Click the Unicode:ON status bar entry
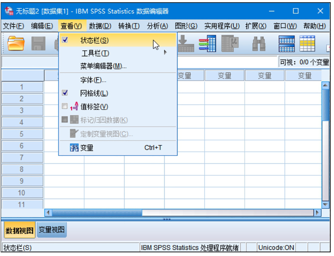 pos(276,247)
